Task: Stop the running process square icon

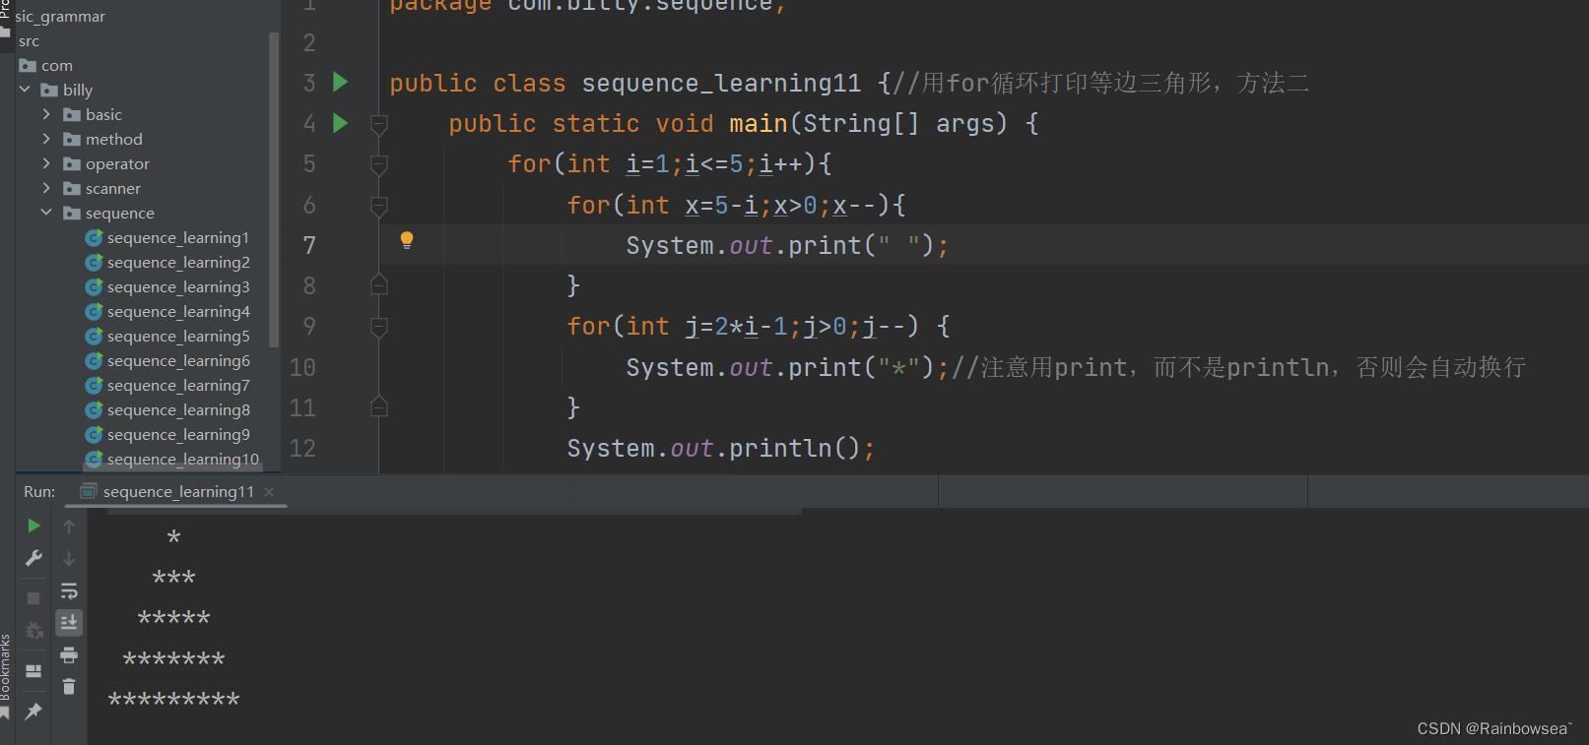Action: coord(33,598)
